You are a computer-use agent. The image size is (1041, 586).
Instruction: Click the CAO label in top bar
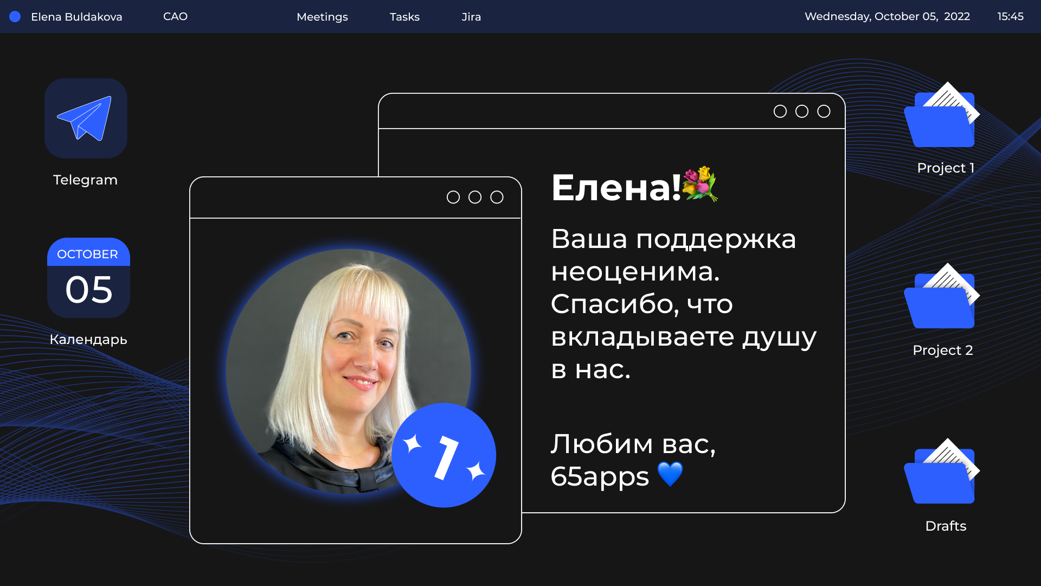pos(175,17)
